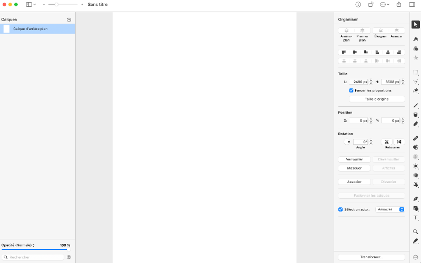Select the Paint brush tool
Screen dimensions: 421x263
click(x=415, y=105)
